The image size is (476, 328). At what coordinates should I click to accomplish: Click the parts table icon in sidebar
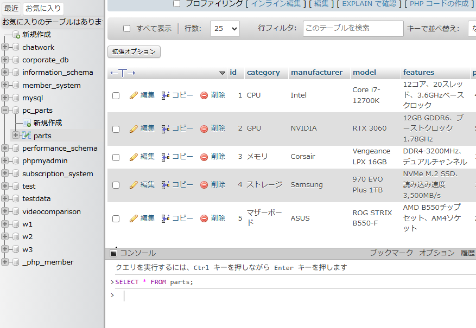coord(27,136)
